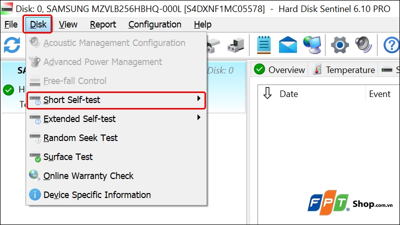Screen dimensions: 400x225
Task: Click the blue question mark help icon
Action: pyautogui.click(x=391, y=45)
